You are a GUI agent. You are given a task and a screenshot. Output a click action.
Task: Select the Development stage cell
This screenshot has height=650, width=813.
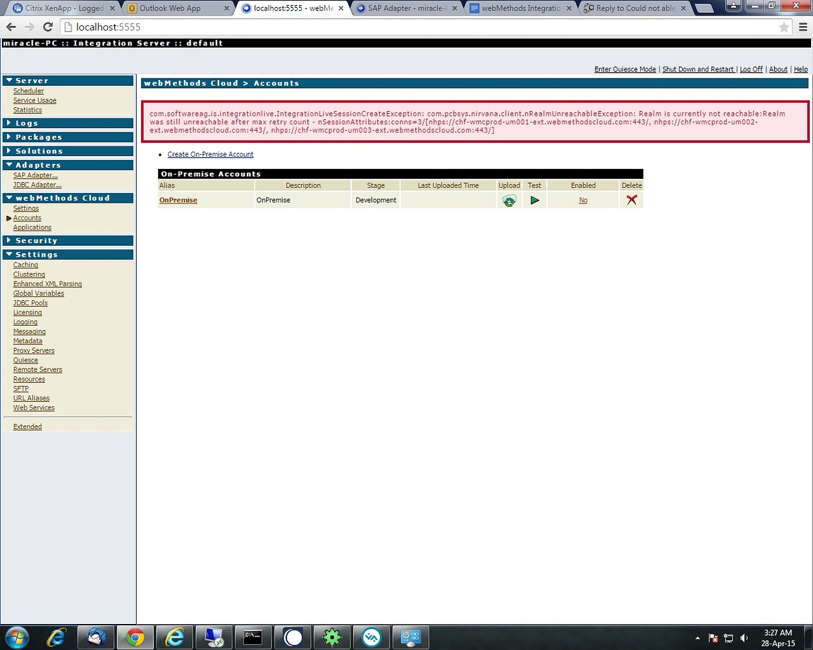point(376,200)
